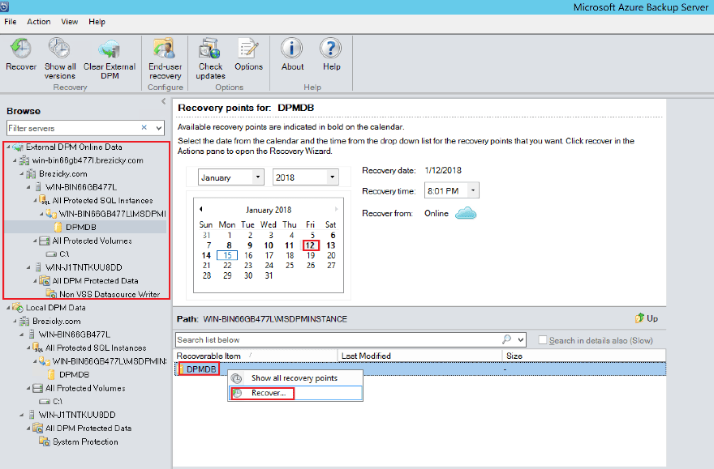Select All DPM Protected Data under Local DPM Data

tap(88, 428)
